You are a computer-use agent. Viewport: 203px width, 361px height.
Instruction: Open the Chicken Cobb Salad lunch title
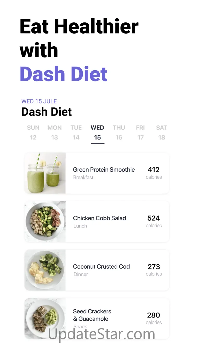(x=99, y=218)
